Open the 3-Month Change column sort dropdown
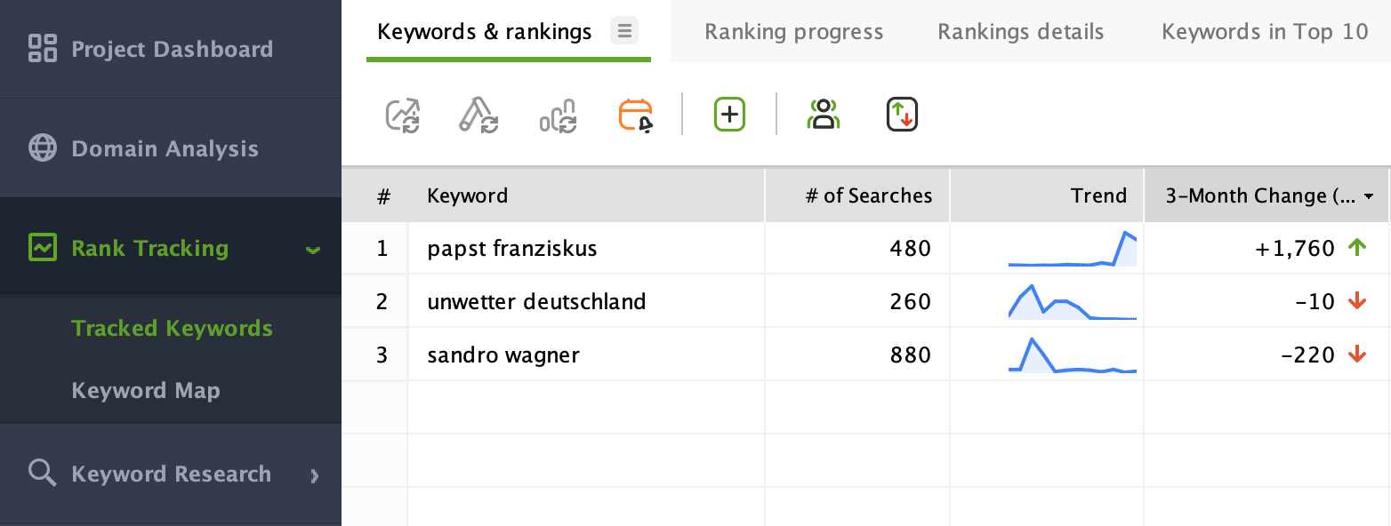The width and height of the screenshot is (1391, 526). [1369, 195]
